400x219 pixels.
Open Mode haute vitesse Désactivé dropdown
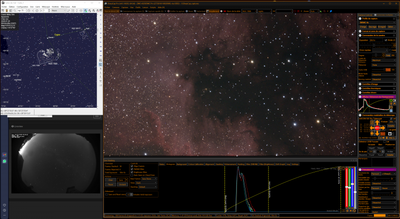383,75
